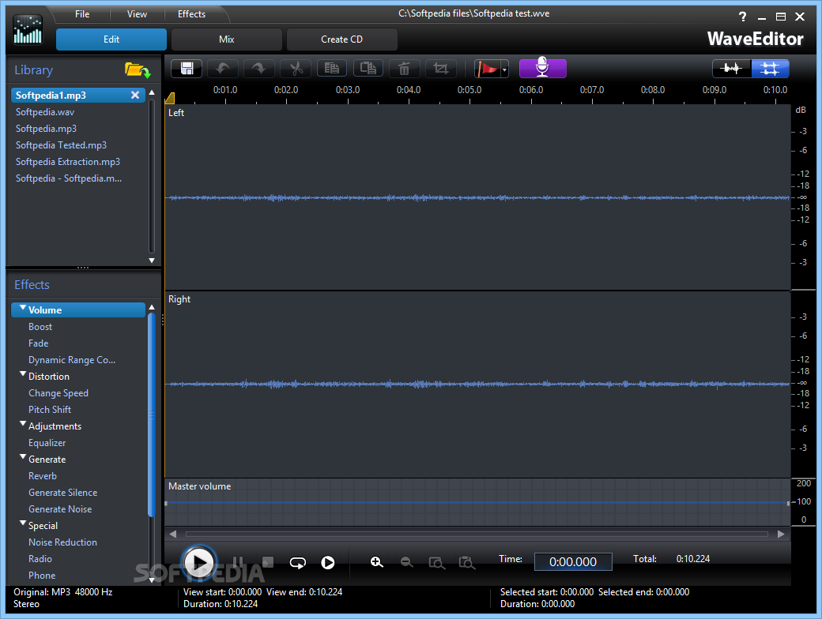Click the Paste icon in toolbar
Screen dimensions: 822x619
(368, 69)
